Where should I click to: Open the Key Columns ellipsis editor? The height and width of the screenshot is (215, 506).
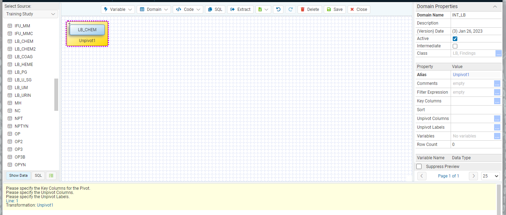497,101
